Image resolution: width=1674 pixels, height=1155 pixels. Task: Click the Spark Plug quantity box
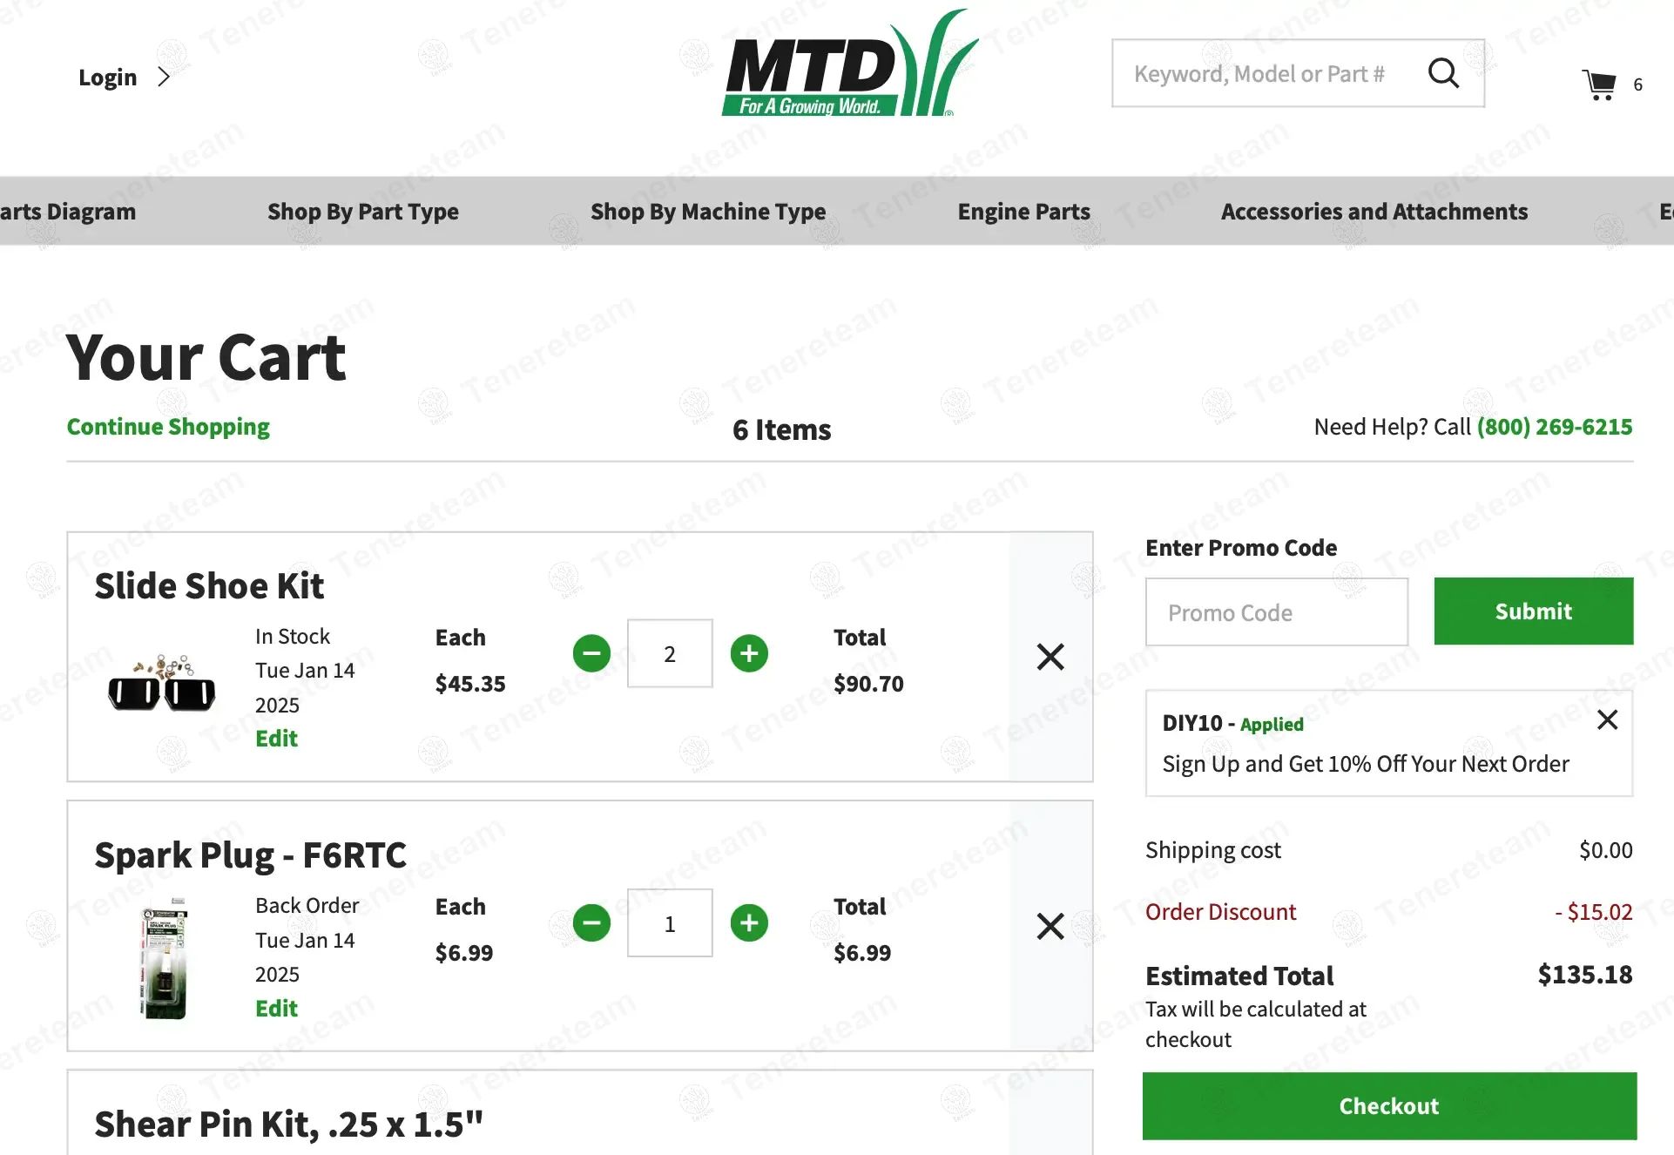pyautogui.click(x=670, y=923)
